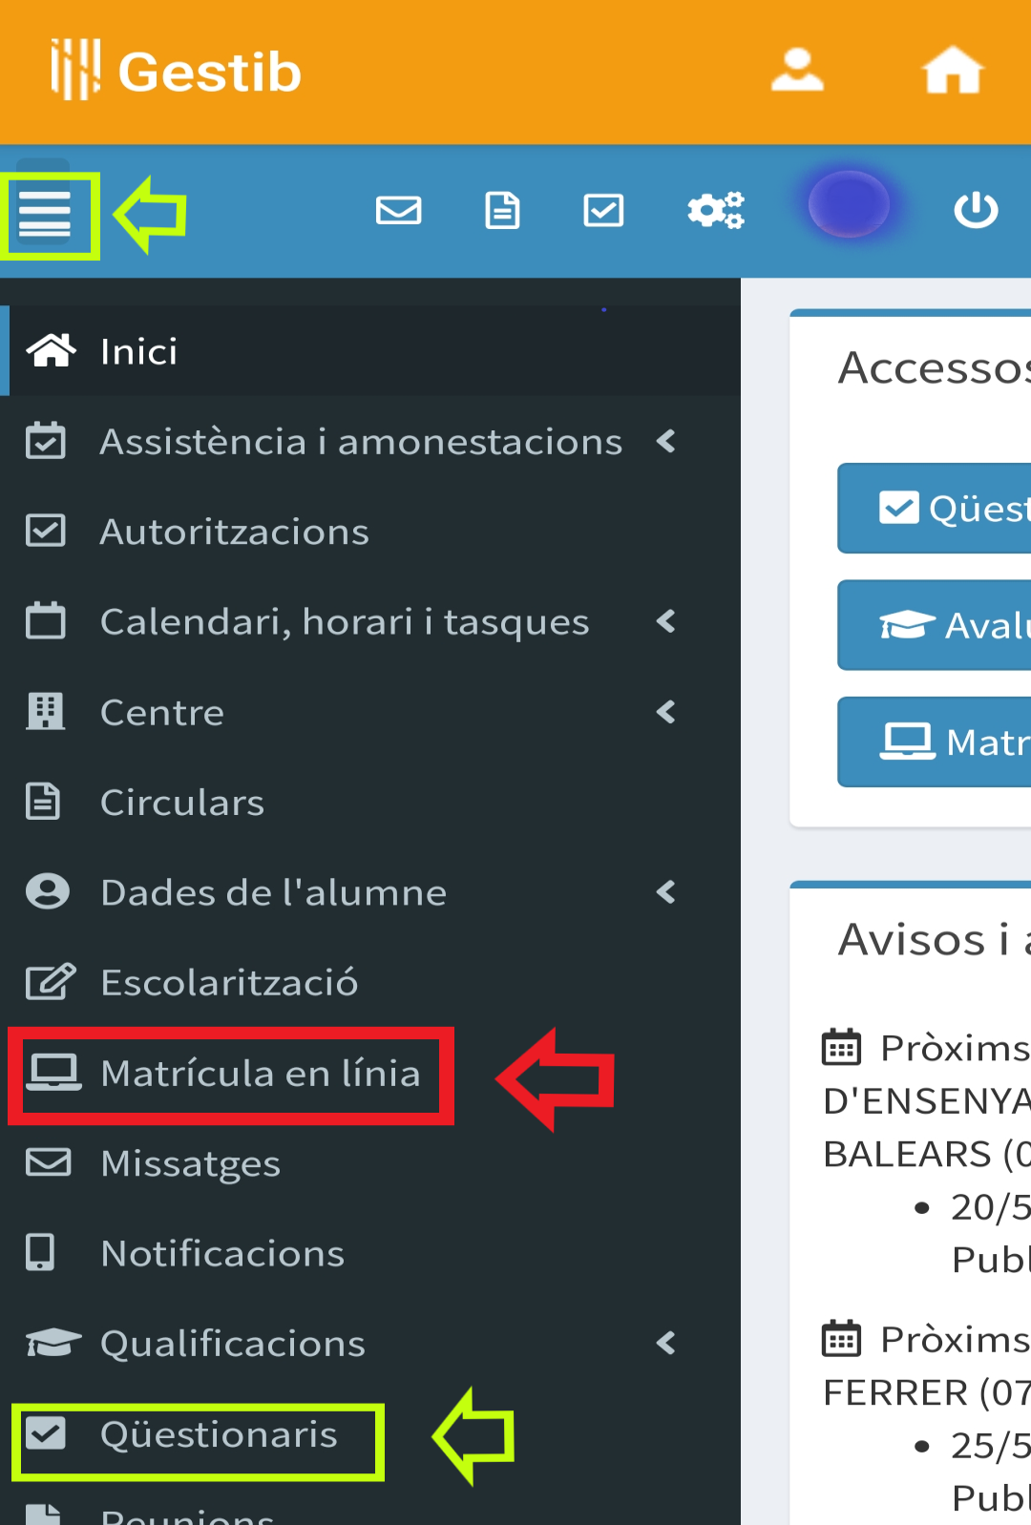Toggle the hamburger sidebar menu

point(45,214)
